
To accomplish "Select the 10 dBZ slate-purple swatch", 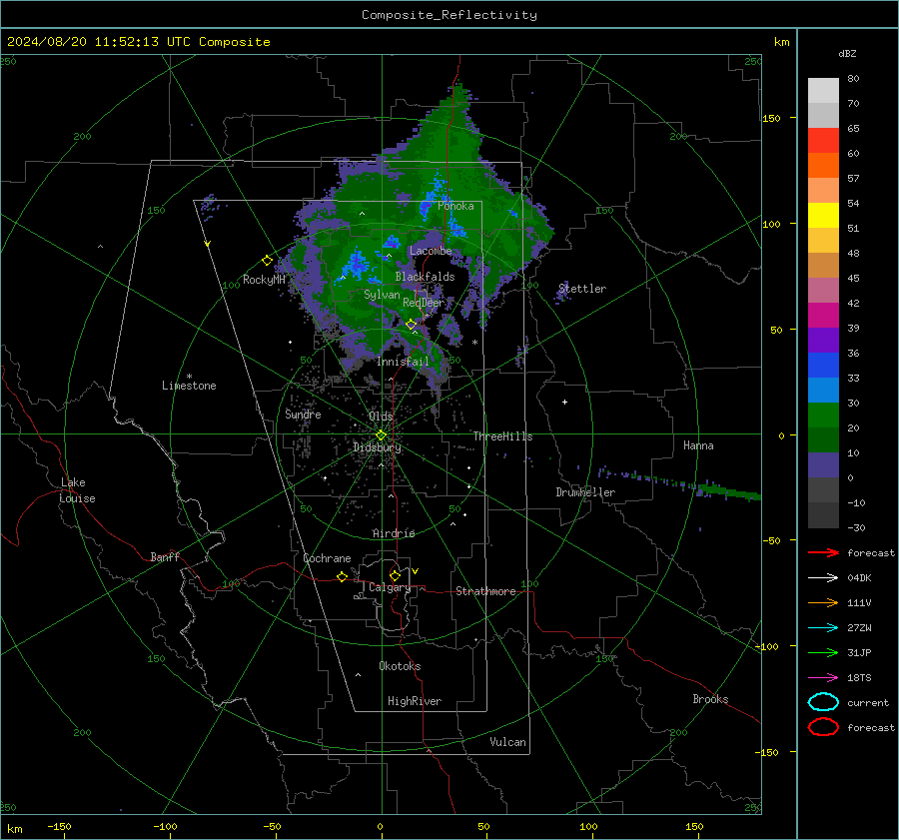I will [x=823, y=465].
